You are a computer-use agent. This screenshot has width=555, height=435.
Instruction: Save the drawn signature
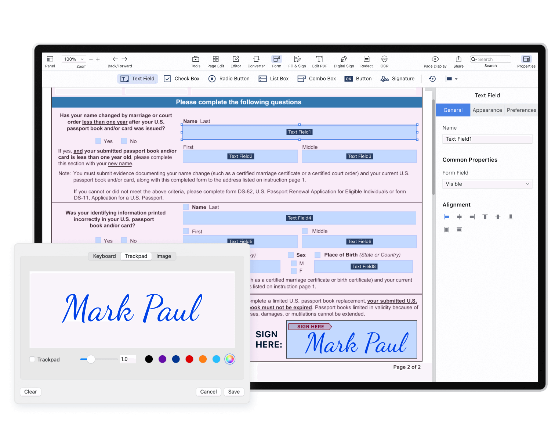point(234,392)
